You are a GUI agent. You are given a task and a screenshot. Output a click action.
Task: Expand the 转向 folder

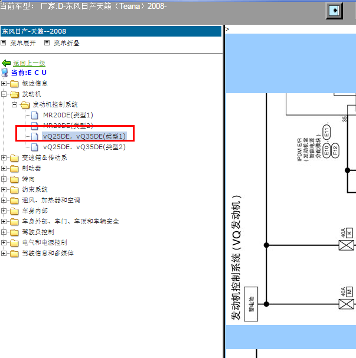pos(4,179)
